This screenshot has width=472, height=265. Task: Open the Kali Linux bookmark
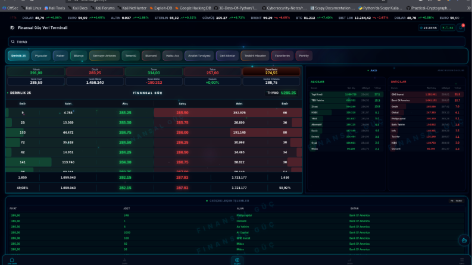(32, 8)
